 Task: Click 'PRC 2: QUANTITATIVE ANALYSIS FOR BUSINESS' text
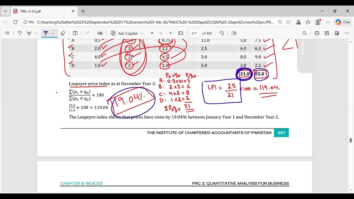[x=241, y=183]
